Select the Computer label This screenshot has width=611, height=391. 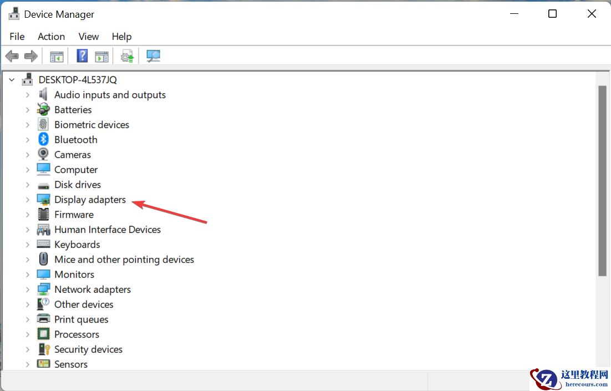coord(76,170)
